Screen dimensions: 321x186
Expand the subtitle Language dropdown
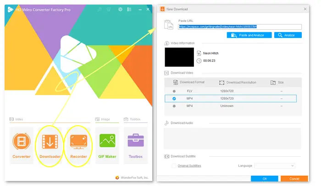click(x=275, y=165)
